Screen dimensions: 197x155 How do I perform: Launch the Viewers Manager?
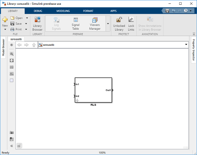(x=95, y=24)
